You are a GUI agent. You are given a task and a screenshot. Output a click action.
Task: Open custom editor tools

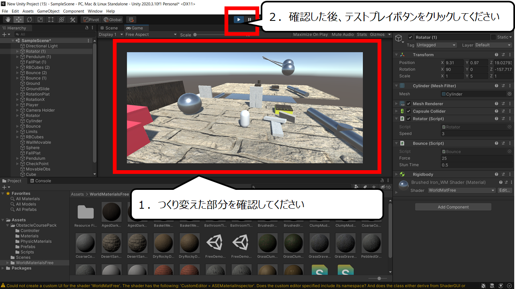[x=73, y=19]
